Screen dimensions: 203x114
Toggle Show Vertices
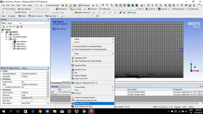point(9,9)
